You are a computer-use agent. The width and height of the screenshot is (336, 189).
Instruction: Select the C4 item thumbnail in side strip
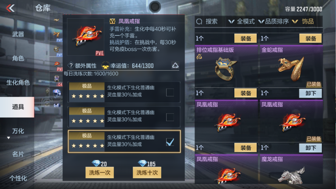click(x=57, y=80)
